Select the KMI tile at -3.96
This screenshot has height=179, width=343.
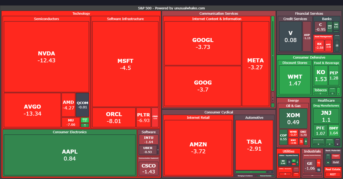tap(293, 141)
